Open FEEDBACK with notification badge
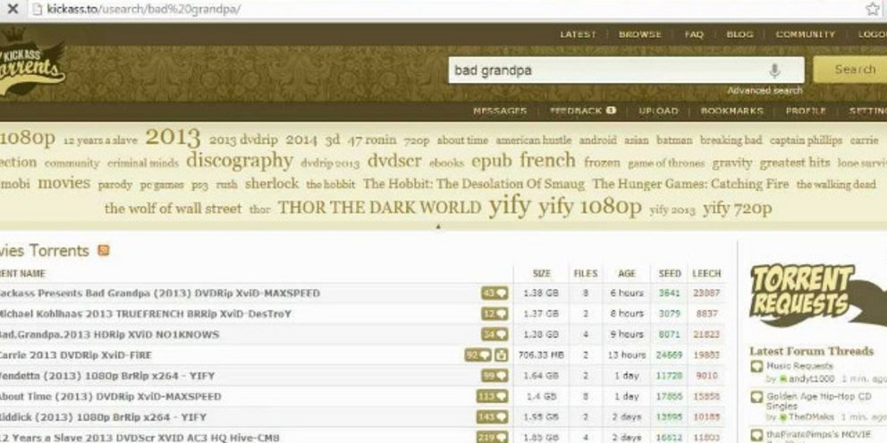 tap(583, 111)
